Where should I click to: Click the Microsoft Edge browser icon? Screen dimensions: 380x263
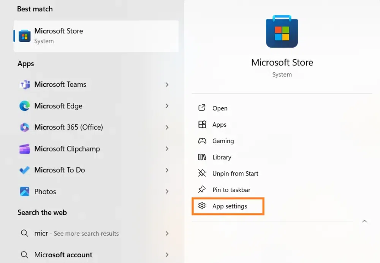[24, 106]
